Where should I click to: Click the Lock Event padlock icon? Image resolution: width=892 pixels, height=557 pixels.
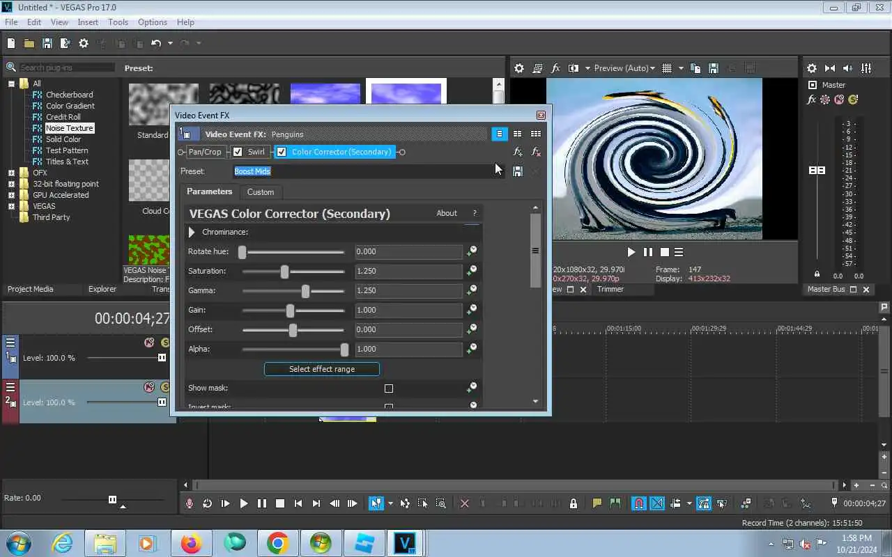tap(574, 503)
